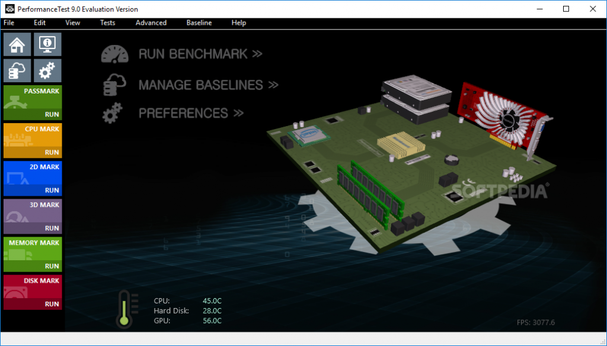Click the GPU temperature value 56.0C
Image resolution: width=607 pixels, height=346 pixels.
(212, 321)
